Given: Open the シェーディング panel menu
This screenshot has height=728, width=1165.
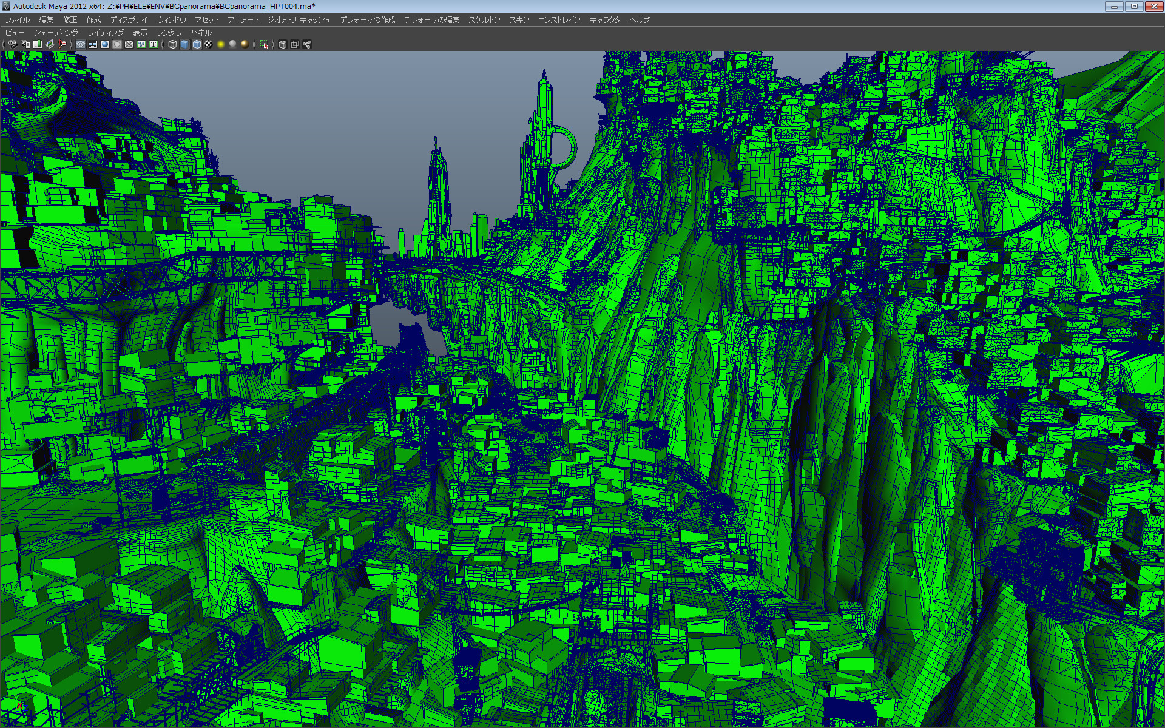Looking at the screenshot, I should tap(56, 33).
